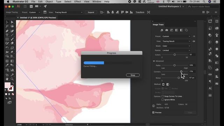Click the Colors slider handle

coord(175,55)
